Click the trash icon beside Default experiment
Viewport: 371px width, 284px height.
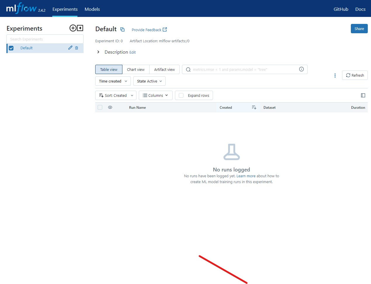76,48
